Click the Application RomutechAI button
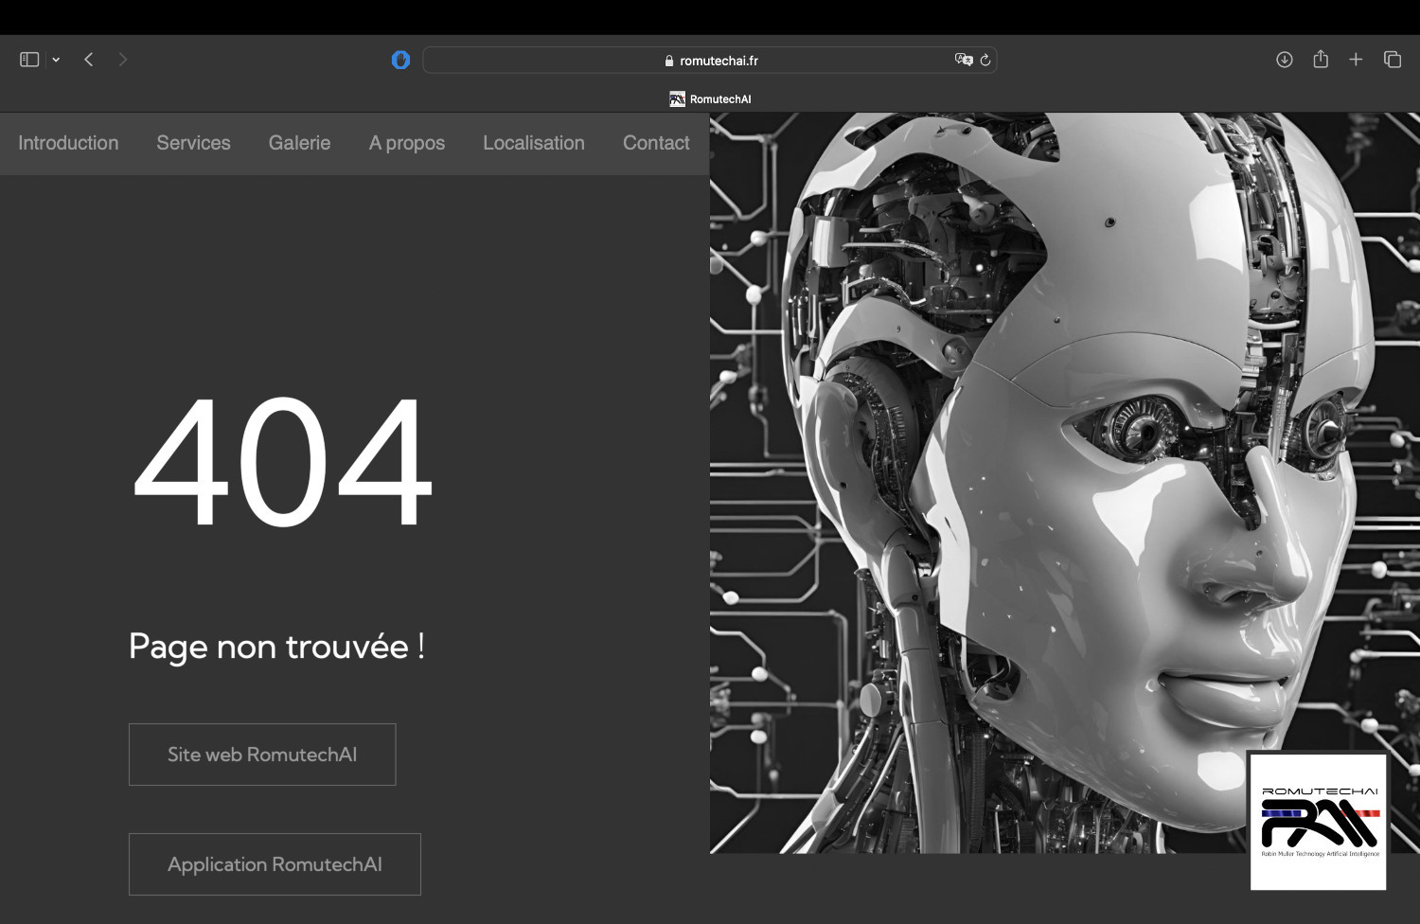Image resolution: width=1420 pixels, height=924 pixels. 275,864
